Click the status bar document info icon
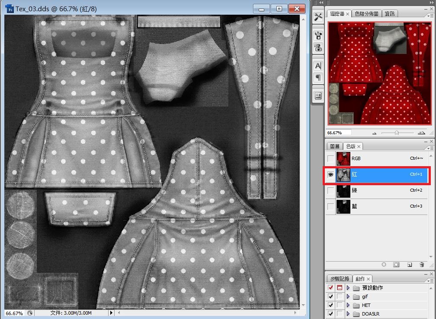436x319 pixels. click(x=30, y=313)
